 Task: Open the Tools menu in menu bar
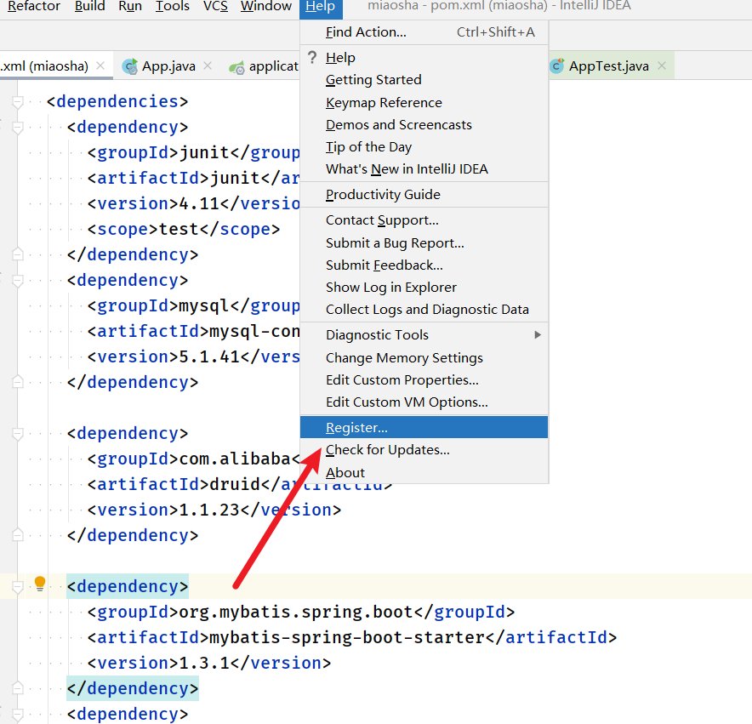point(173,7)
